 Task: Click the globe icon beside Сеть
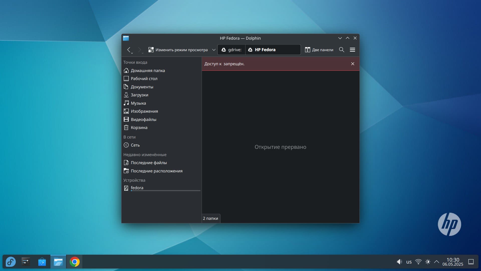tap(126, 145)
